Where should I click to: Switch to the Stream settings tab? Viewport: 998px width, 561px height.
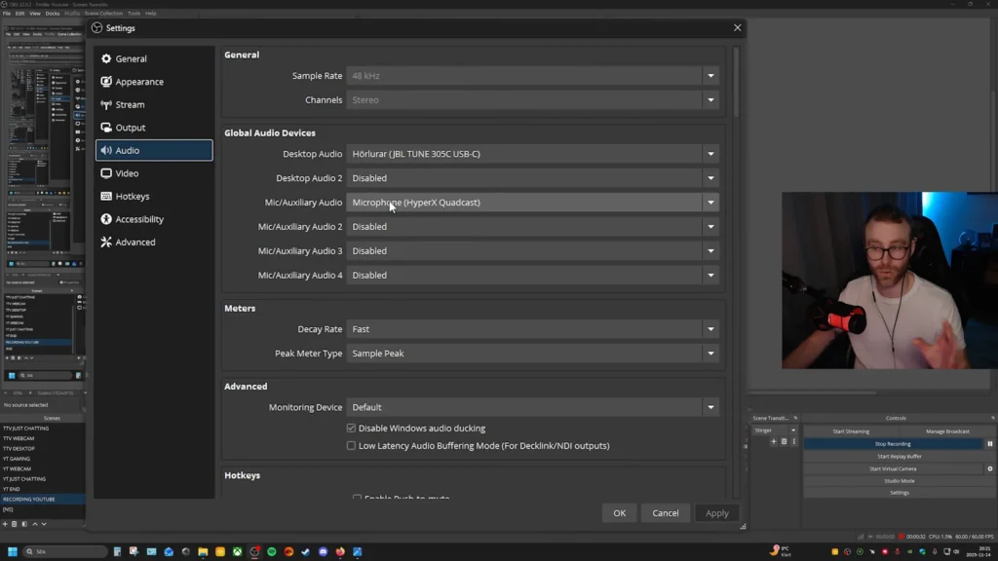point(154,104)
